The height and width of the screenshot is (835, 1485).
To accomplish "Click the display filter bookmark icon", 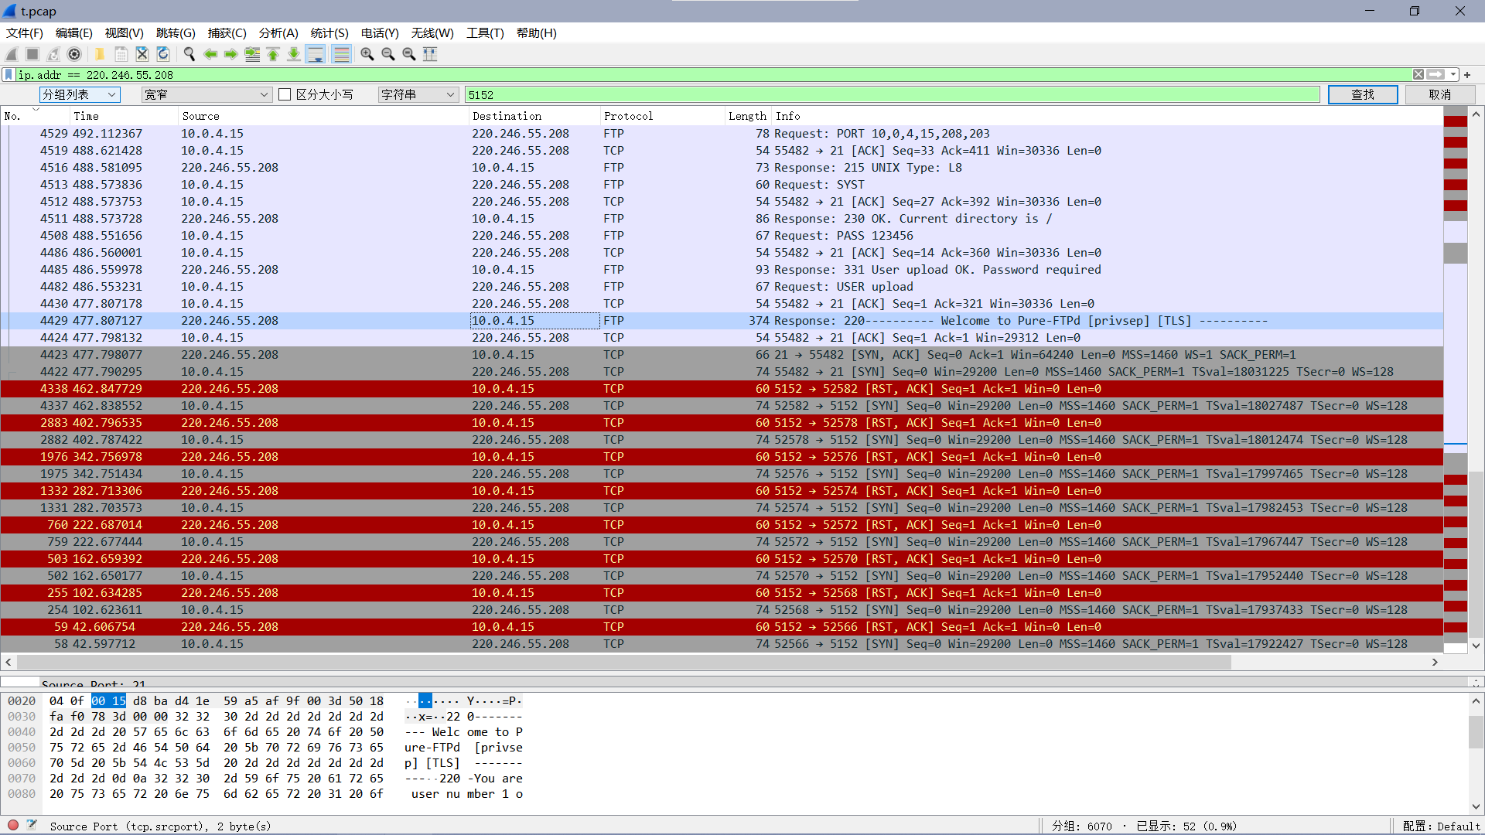I will [9, 75].
